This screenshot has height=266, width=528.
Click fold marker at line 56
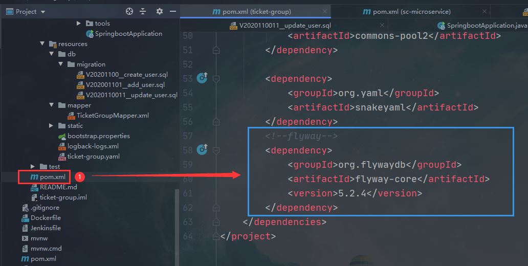[x=216, y=122]
